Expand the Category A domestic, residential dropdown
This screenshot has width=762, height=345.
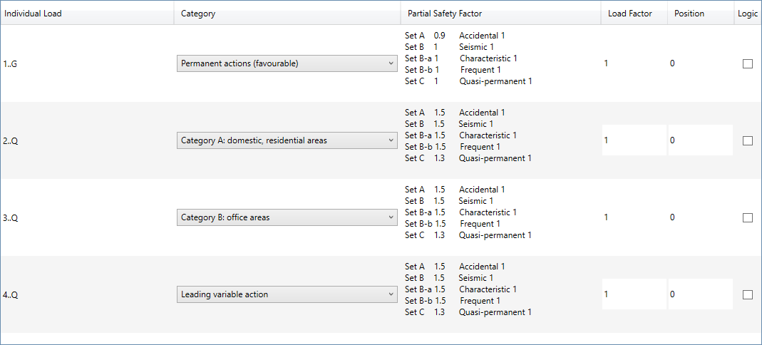pyautogui.click(x=287, y=140)
